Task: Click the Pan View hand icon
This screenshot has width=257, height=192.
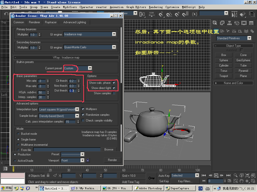Action: (x=241, y=181)
